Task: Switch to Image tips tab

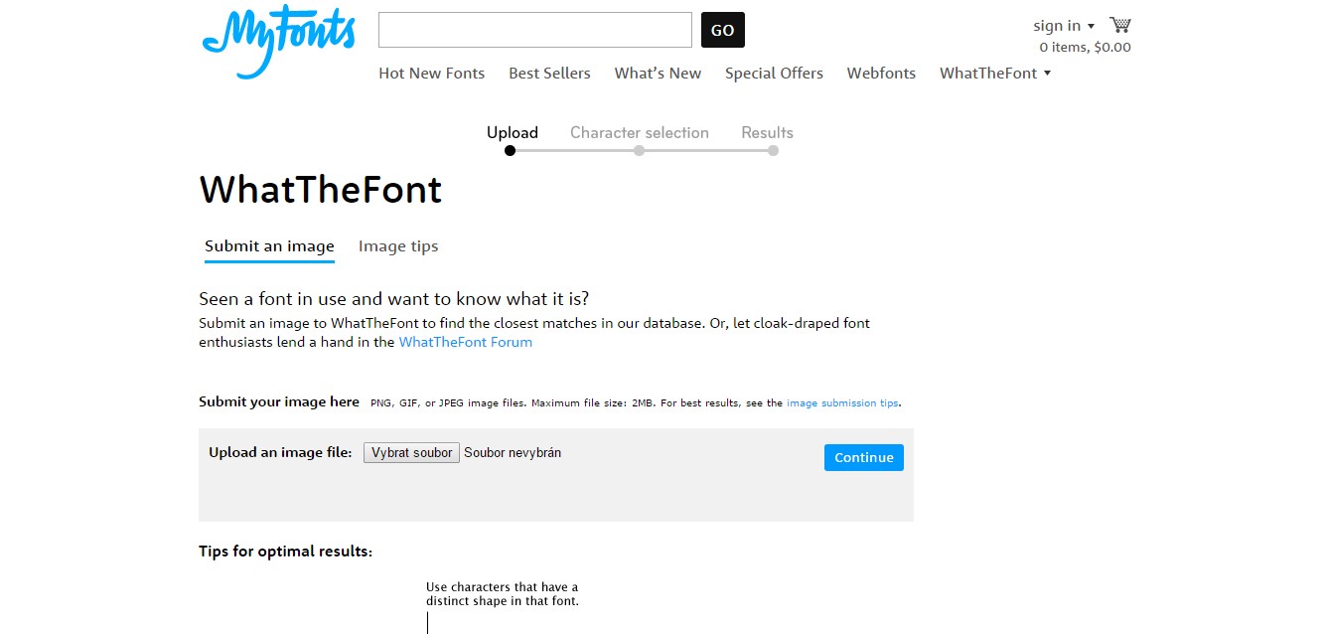Action: [x=398, y=246]
